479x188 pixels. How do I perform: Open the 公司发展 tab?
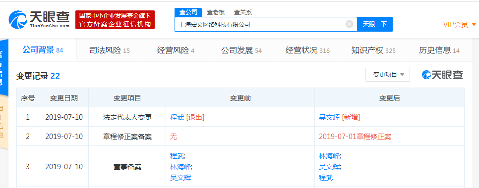pos(241,50)
